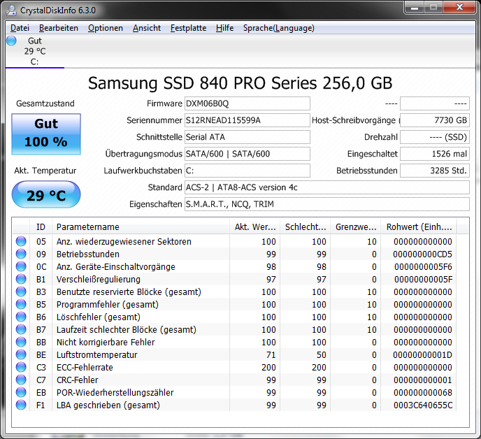The height and width of the screenshot is (439, 481).
Task: Click status orb for Programmfehler (gesamt)
Action: (x=21, y=304)
